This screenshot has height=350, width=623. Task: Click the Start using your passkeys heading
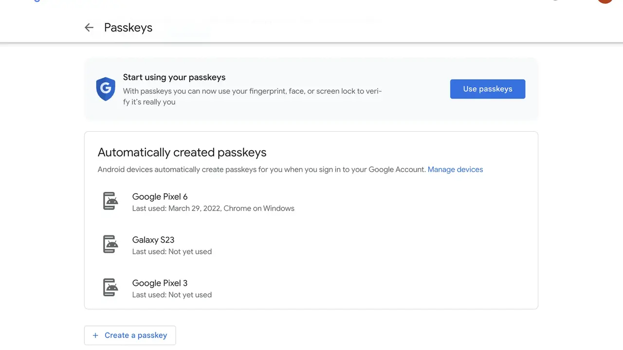click(x=174, y=77)
